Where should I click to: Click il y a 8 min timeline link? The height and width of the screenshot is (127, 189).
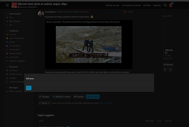point(167,59)
